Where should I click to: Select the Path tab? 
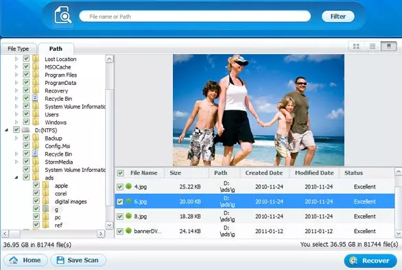56,49
